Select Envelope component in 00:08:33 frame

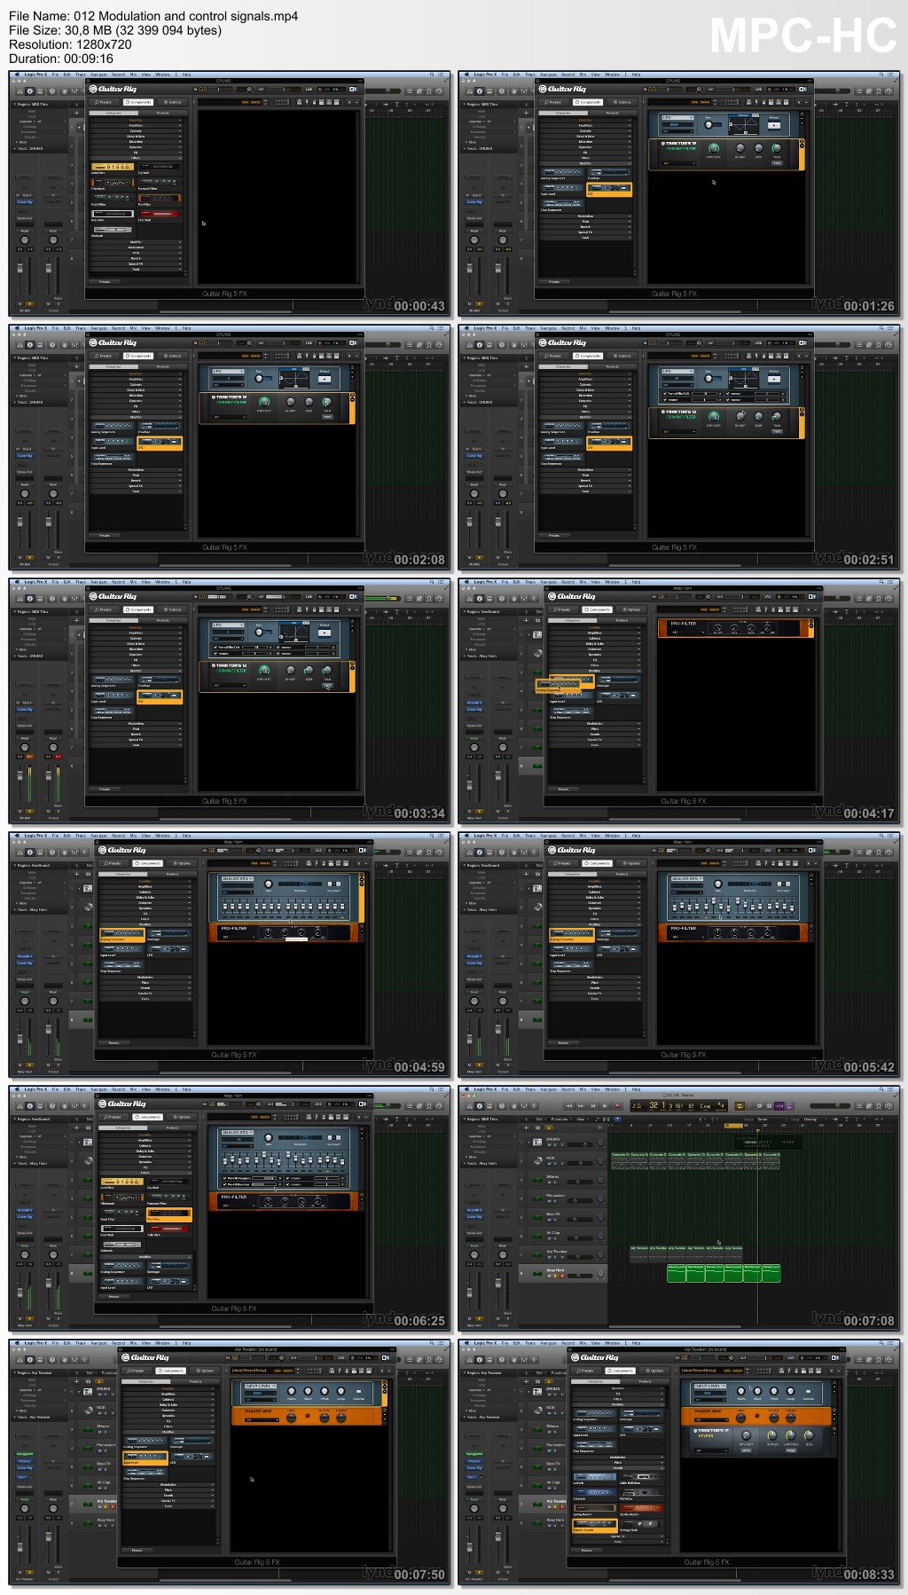[641, 1414]
